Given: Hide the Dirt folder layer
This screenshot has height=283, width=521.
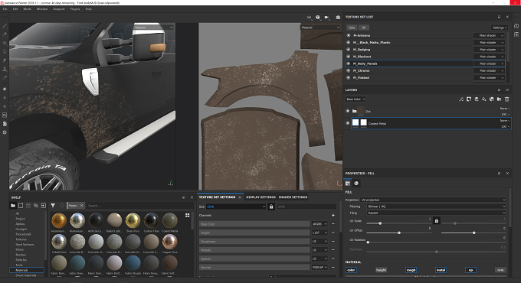Looking at the screenshot, I should tap(348, 111).
